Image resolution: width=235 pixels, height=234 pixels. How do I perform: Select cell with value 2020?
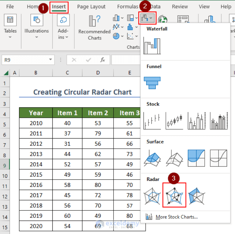(x=36, y=226)
